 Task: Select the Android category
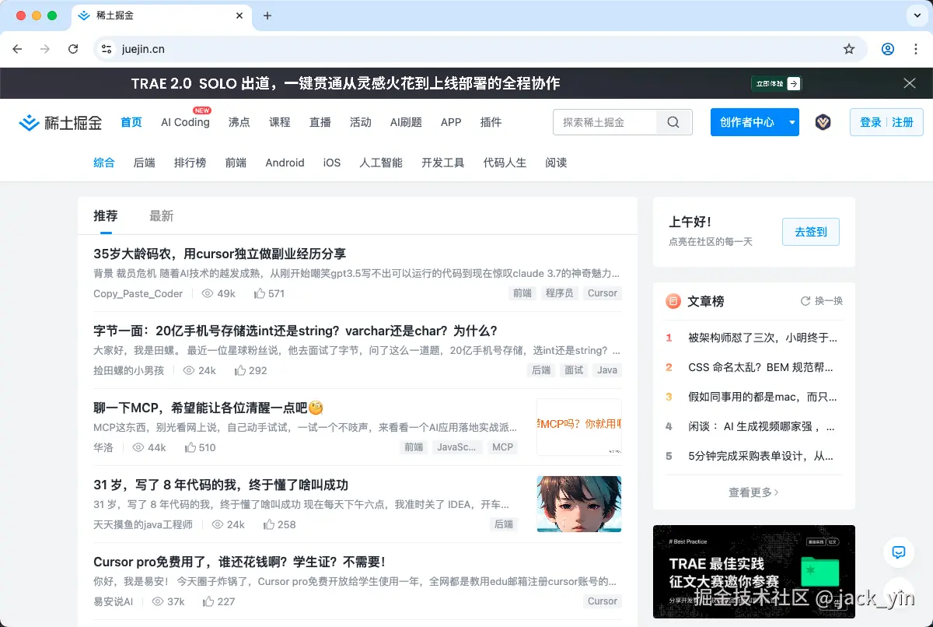click(285, 163)
